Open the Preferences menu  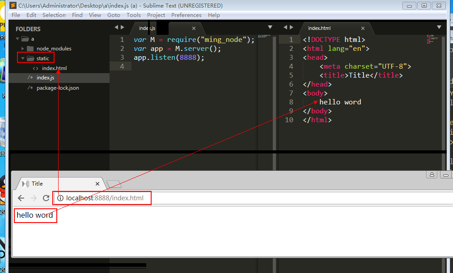click(x=186, y=15)
